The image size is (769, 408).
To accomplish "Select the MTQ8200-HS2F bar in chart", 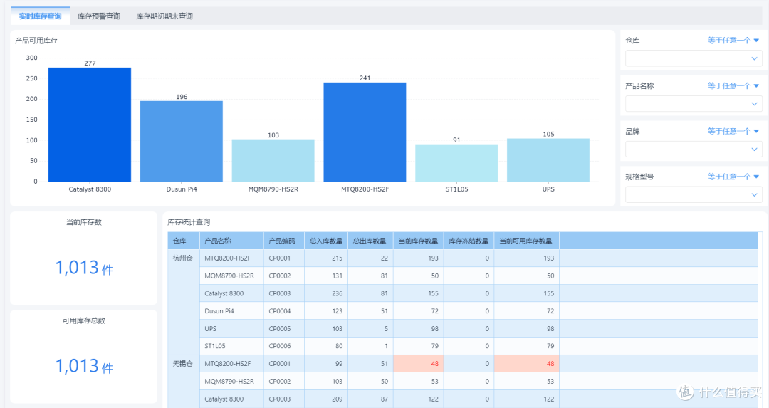I will click(x=365, y=132).
